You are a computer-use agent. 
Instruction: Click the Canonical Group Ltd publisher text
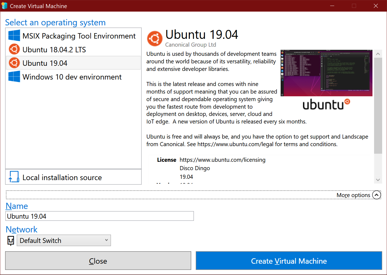click(x=191, y=45)
